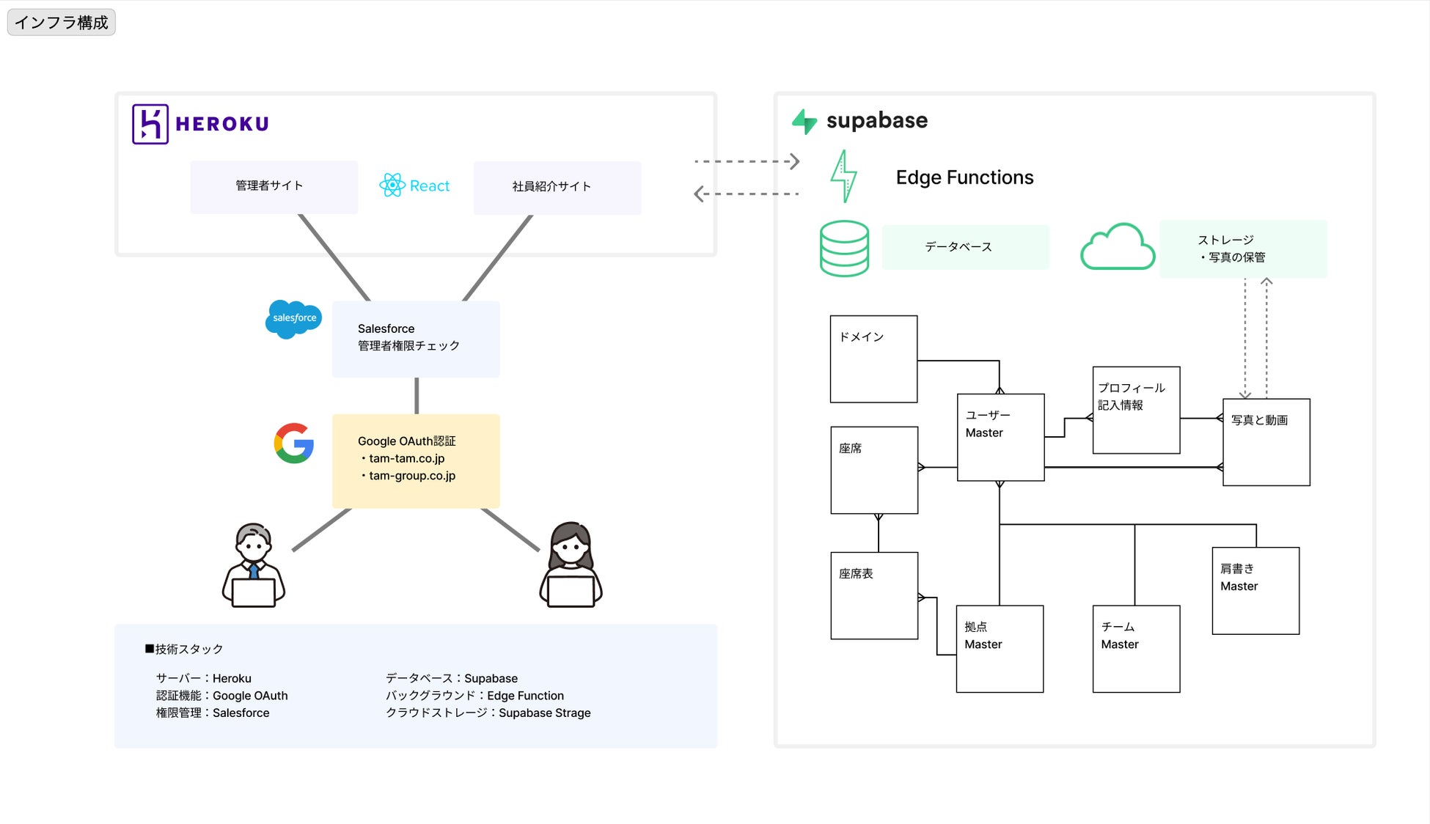This screenshot has width=1430, height=824.
Task: Click the green database cylinder icon
Action: (x=844, y=249)
